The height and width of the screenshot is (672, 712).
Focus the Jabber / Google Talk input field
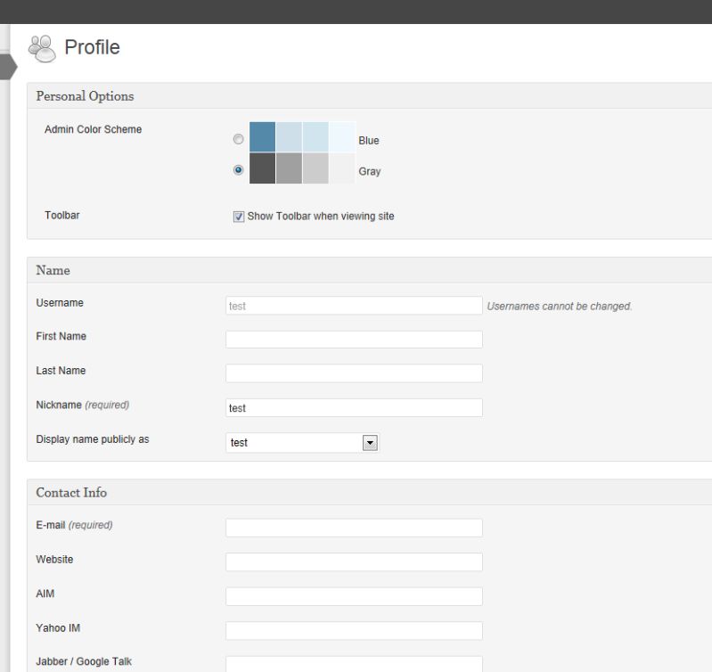pyautogui.click(x=354, y=664)
